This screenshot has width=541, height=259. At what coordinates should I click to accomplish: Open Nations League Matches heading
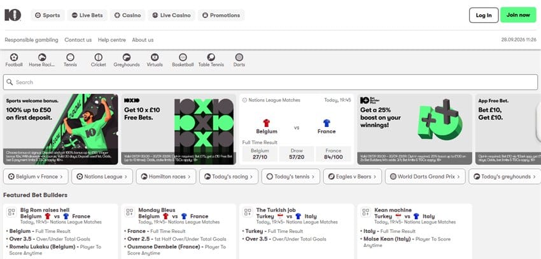pyautogui.click(x=274, y=100)
